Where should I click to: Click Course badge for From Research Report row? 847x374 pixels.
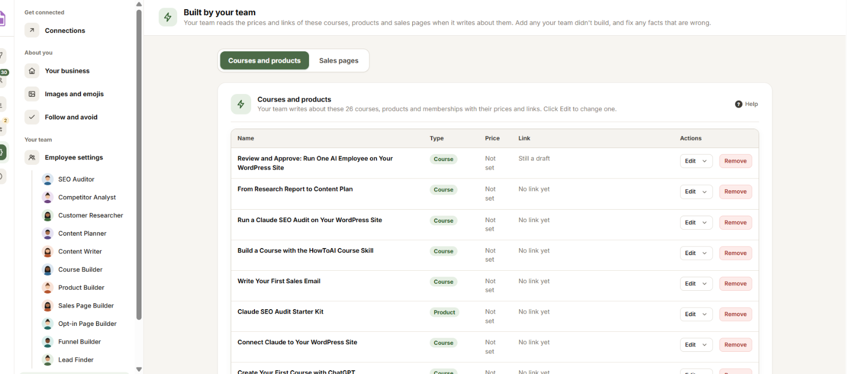[x=443, y=190]
